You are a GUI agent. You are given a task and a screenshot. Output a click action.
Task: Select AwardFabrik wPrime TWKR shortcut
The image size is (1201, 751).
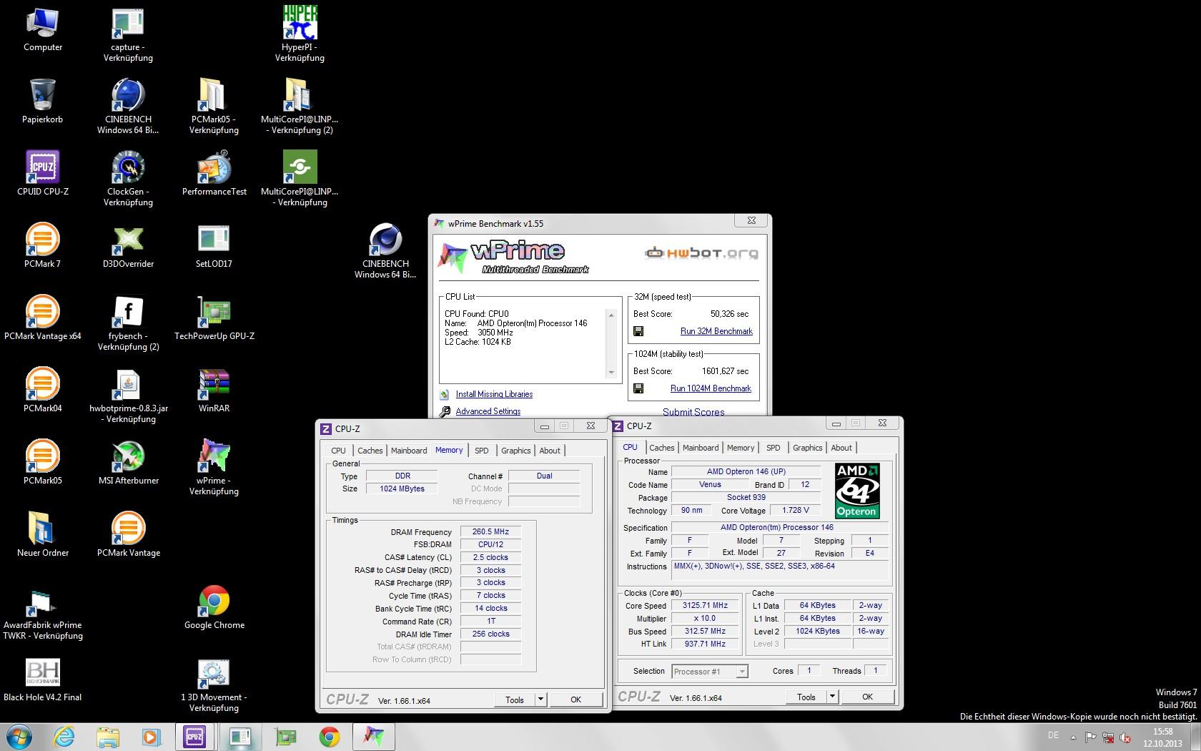click(x=43, y=615)
